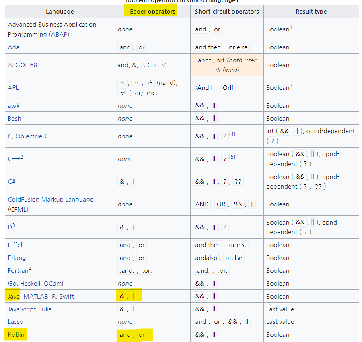Click '.and.' in Fortran eager operators cell
The width and height of the screenshot is (362, 342).
coord(127,271)
